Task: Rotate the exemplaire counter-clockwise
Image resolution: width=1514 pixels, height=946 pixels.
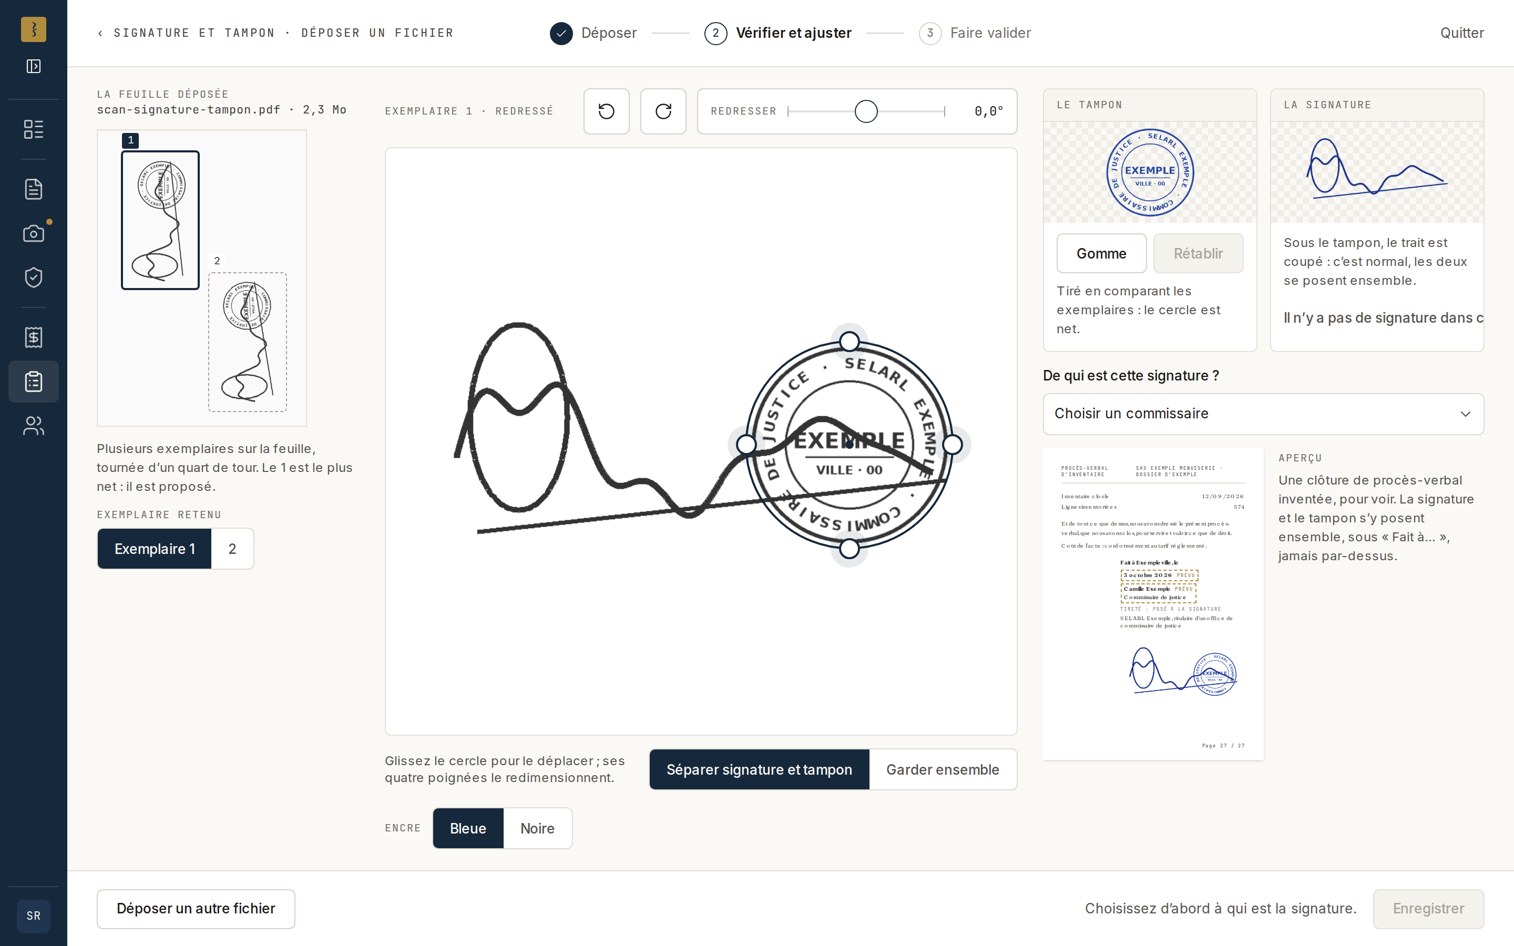Action: [606, 111]
